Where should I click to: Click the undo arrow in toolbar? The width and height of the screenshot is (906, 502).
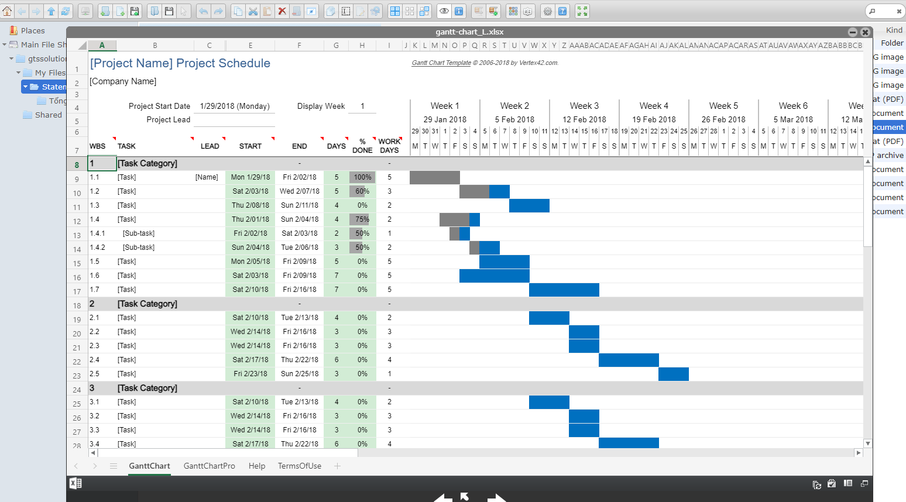point(204,11)
